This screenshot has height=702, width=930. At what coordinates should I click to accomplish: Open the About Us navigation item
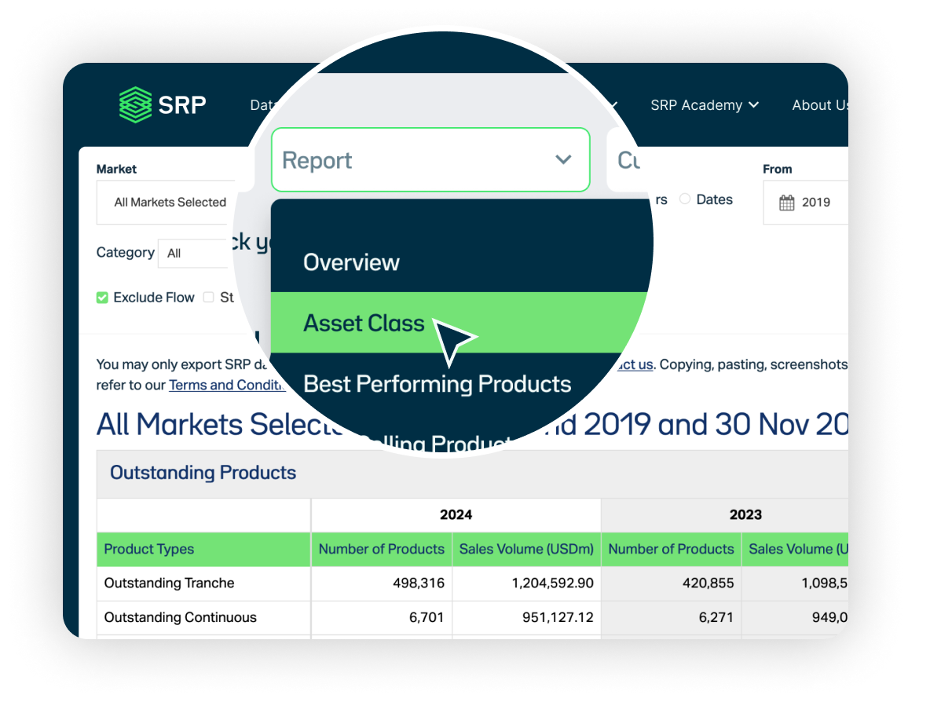point(820,105)
